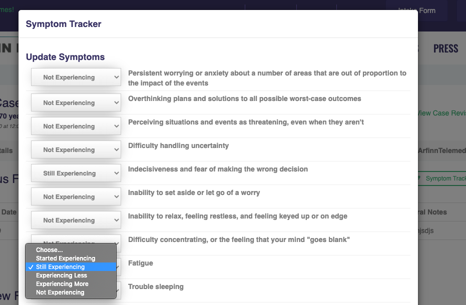This screenshot has width=466, height=305.
Task: Expand dropdown for perceiving situations as threatening
Action: click(76, 126)
